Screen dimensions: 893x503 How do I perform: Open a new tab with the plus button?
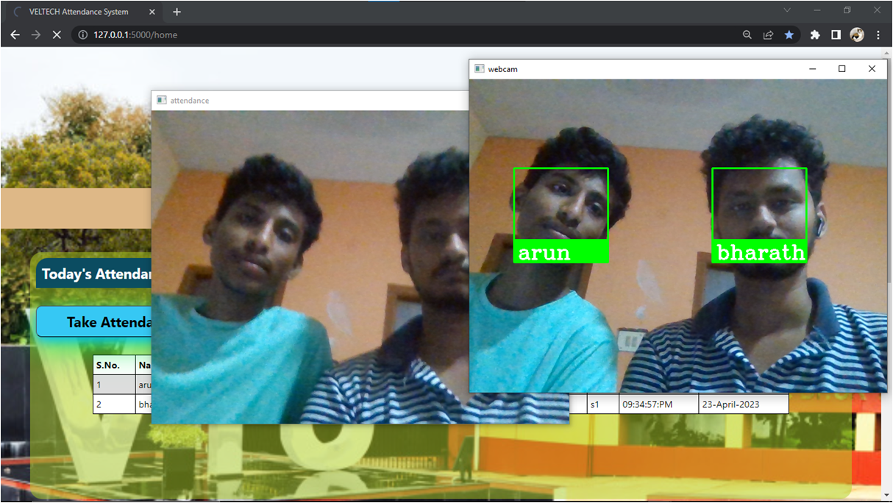[x=177, y=12]
